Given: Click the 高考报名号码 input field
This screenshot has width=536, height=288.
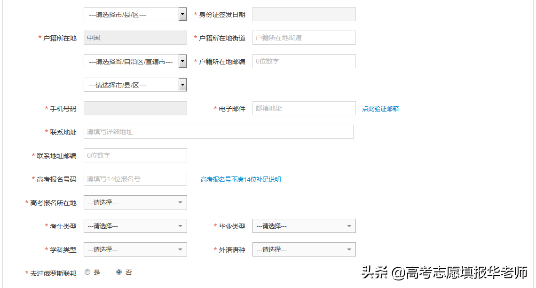Looking at the screenshot, I should coord(135,178).
